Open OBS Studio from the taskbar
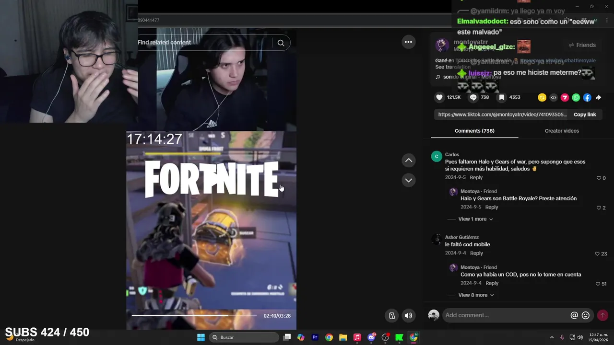Viewport: 614px width, 345px height. point(385,337)
